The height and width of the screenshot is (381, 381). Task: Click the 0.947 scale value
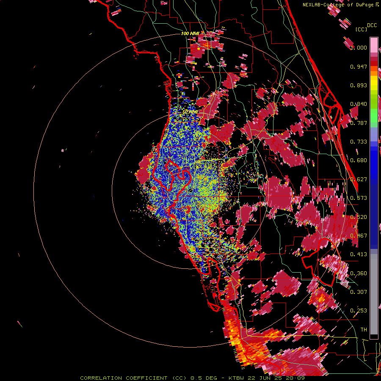[x=359, y=66]
